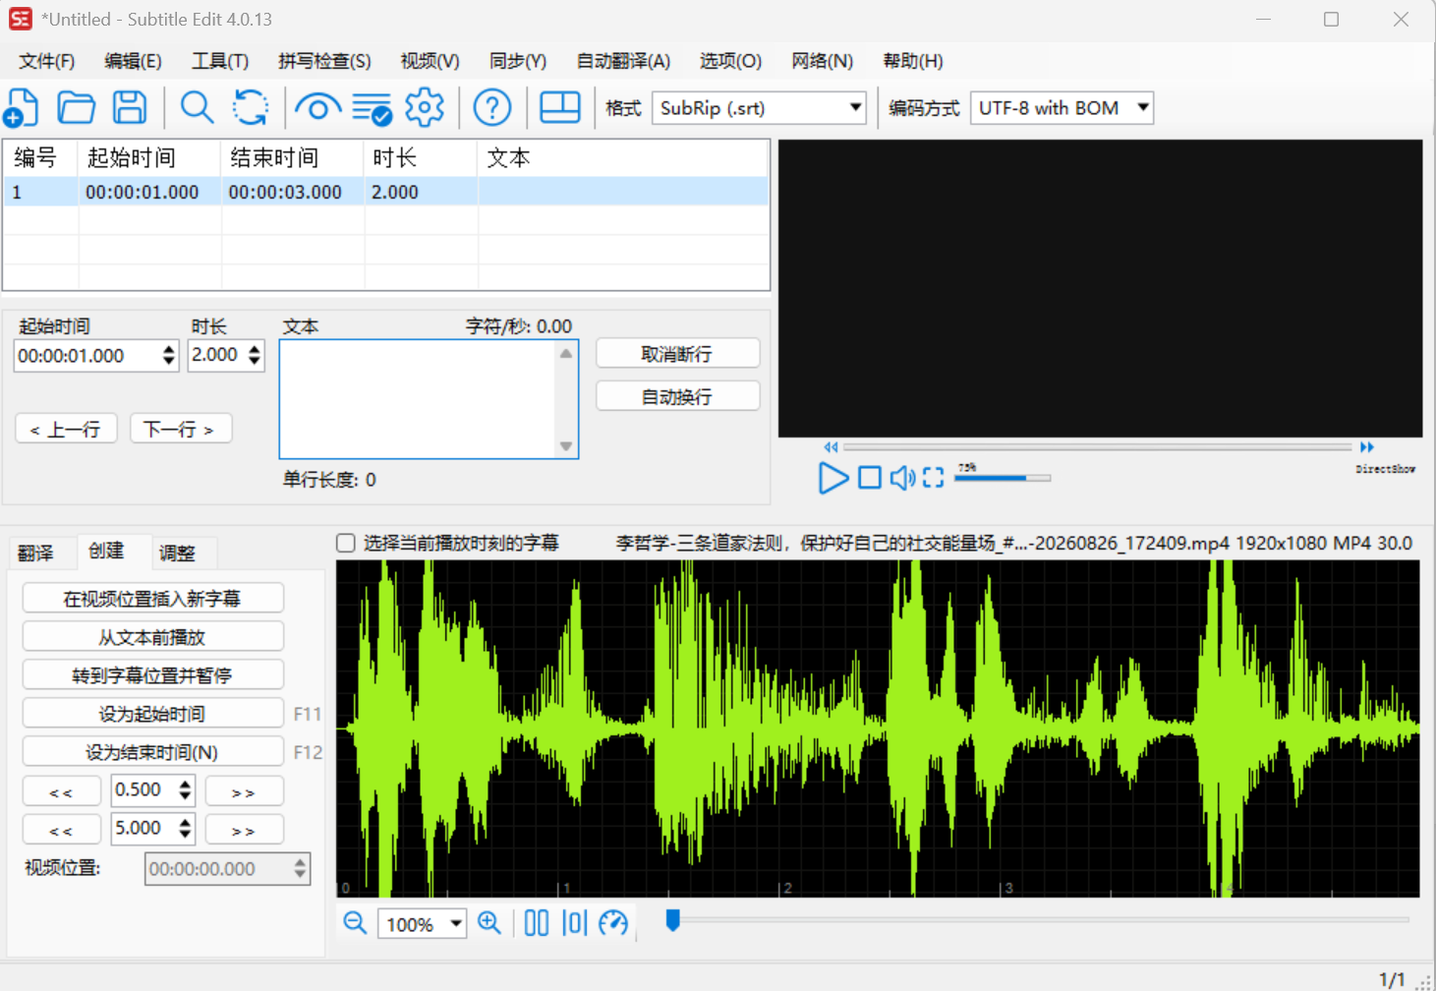The image size is (1436, 991).
Task: Switch to the 翻译 tab
Action: tap(36, 553)
